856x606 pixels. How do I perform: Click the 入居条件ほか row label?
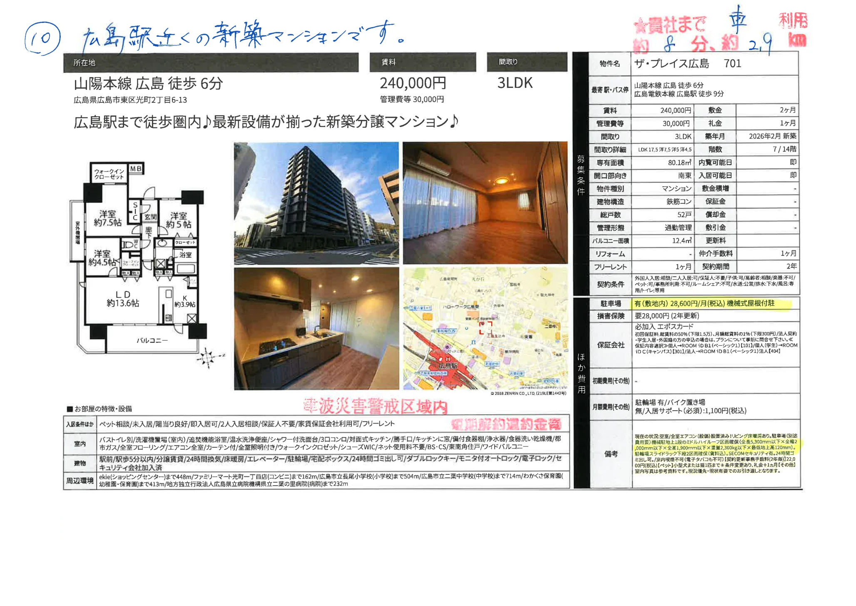80,424
